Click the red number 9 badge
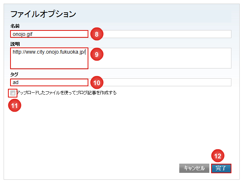Image resolution: width=243 pixels, height=183 pixels. pos(97,54)
